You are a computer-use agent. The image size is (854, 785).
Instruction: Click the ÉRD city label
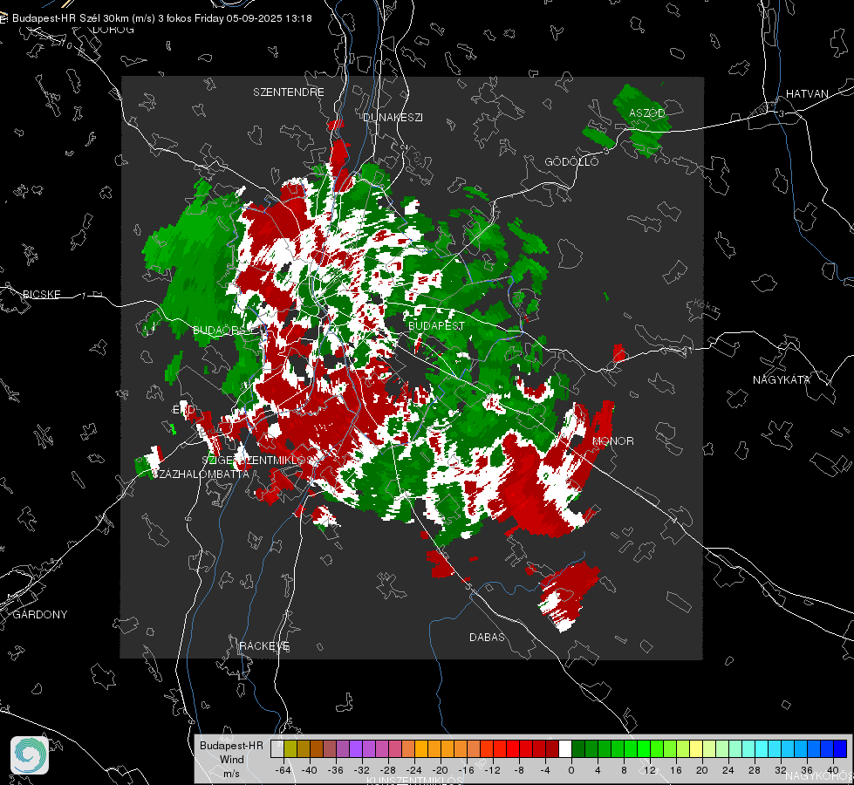(x=183, y=410)
